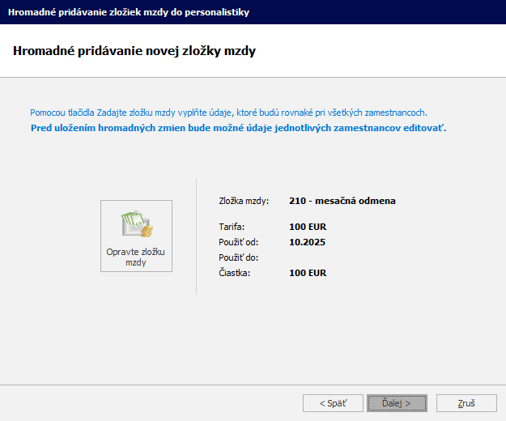Click the vertical divider beside wage details
Image resolution: width=506 pixels, height=421 pixels.
(x=197, y=236)
